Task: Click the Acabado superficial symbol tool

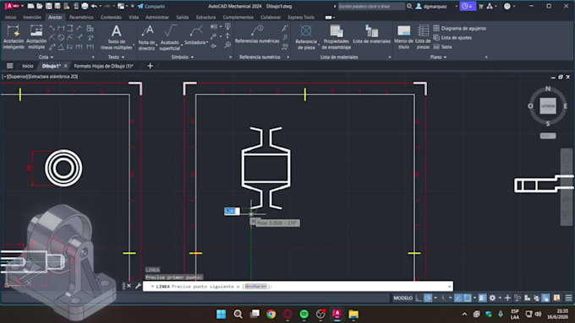Action: (170, 37)
